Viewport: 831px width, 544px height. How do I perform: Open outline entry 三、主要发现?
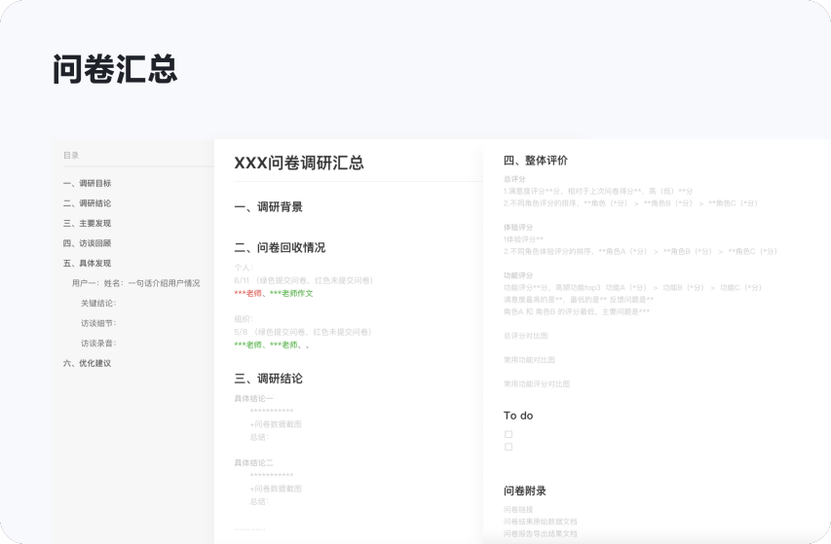coord(87,223)
